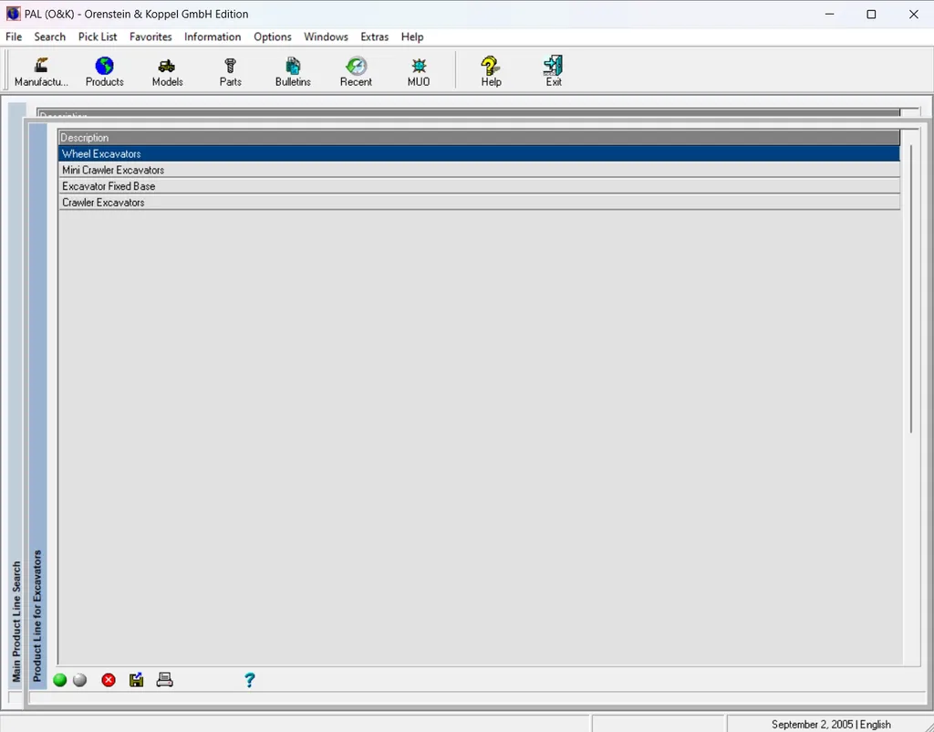Click the red X cancel icon
The image size is (934, 732).
pyautogui.click(x=109, y=680)
